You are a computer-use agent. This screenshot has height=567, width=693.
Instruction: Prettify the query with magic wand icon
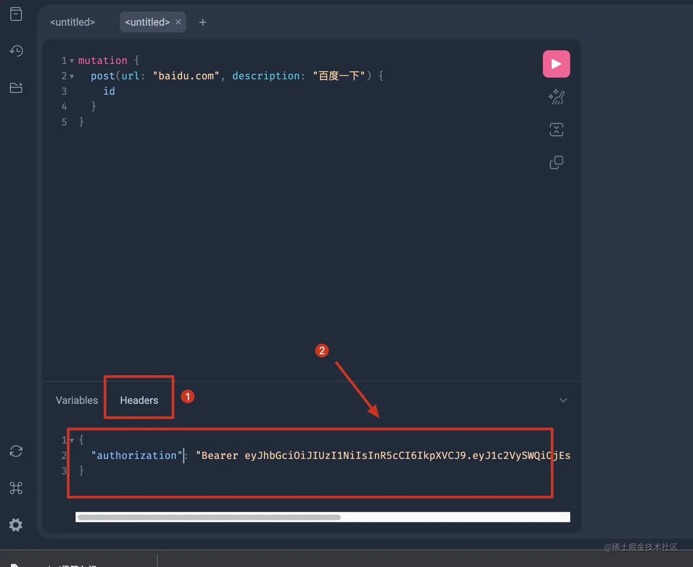click(556, 97)
